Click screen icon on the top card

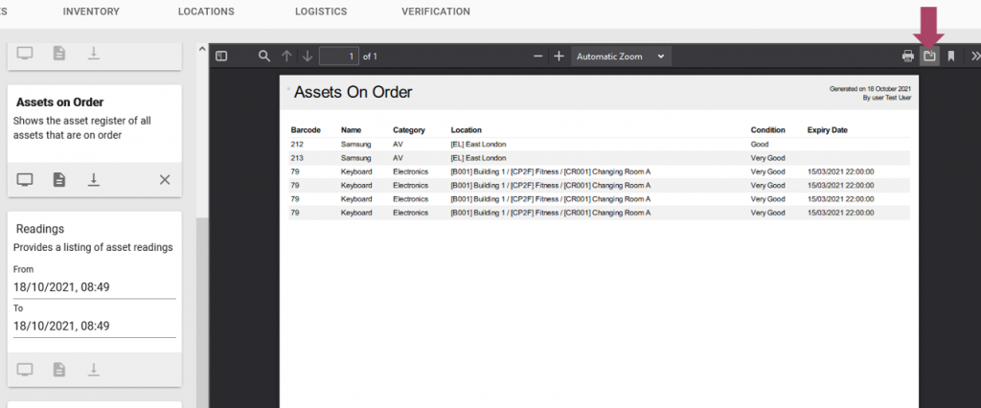click(x=24, y=54)
